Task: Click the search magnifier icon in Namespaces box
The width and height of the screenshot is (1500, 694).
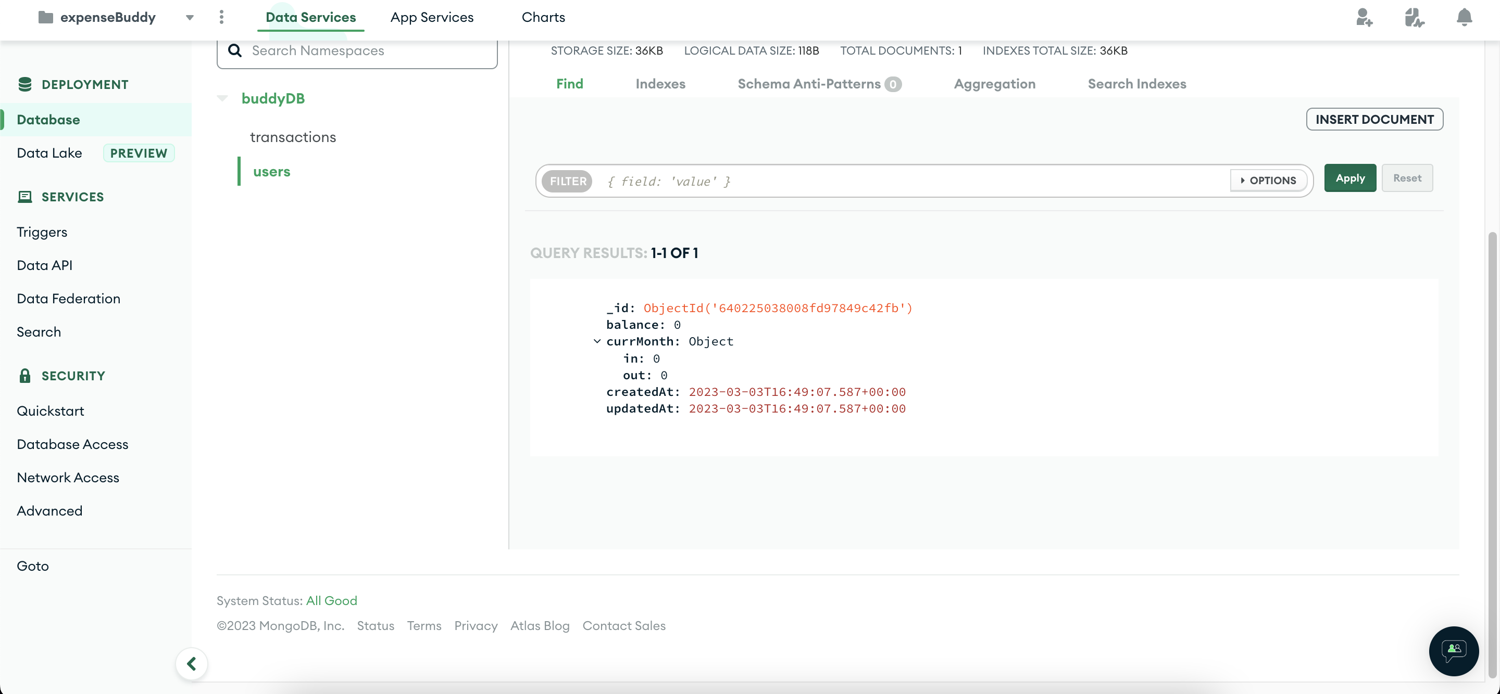Action: 235,50
